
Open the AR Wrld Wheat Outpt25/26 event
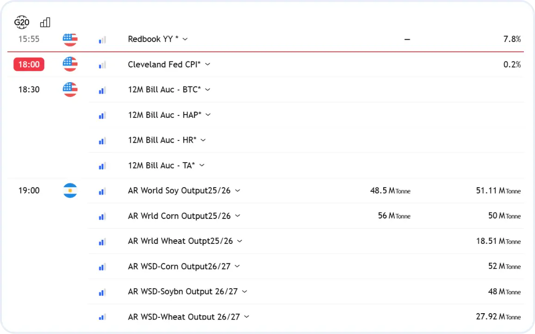point(180,241)
